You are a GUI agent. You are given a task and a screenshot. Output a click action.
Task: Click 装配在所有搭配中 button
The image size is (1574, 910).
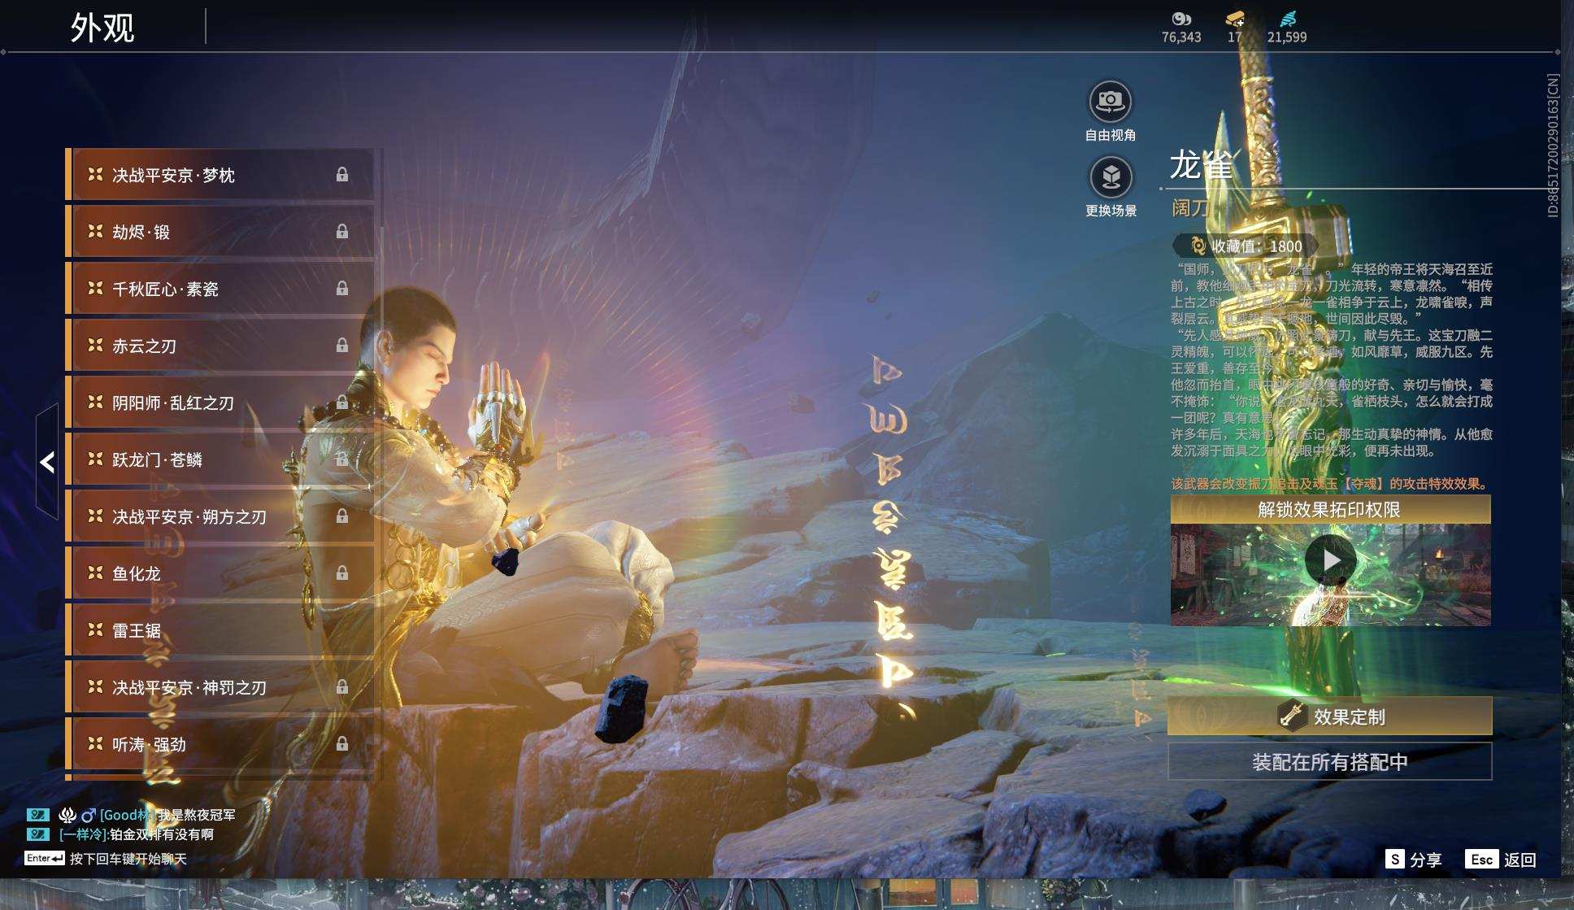tap(1330, 762)
